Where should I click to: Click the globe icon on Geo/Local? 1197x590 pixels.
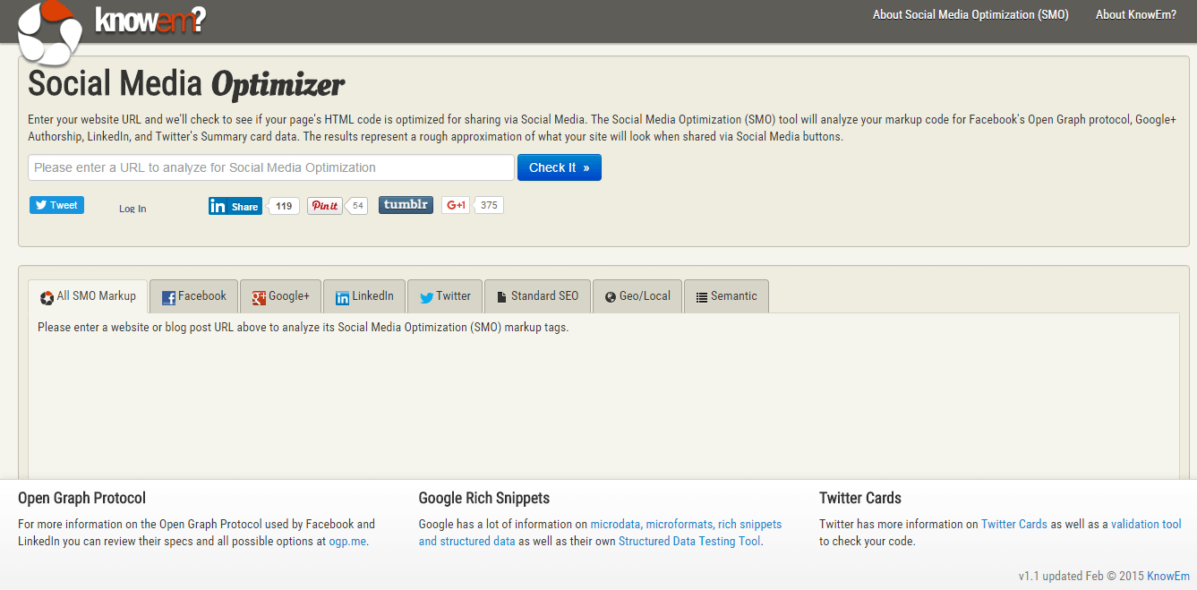pyautogui.click(x=611, y=297)
